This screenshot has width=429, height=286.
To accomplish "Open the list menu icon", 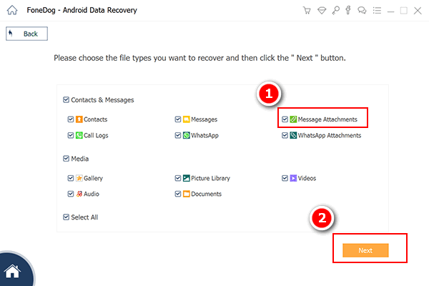I will (x=377, y=11).
